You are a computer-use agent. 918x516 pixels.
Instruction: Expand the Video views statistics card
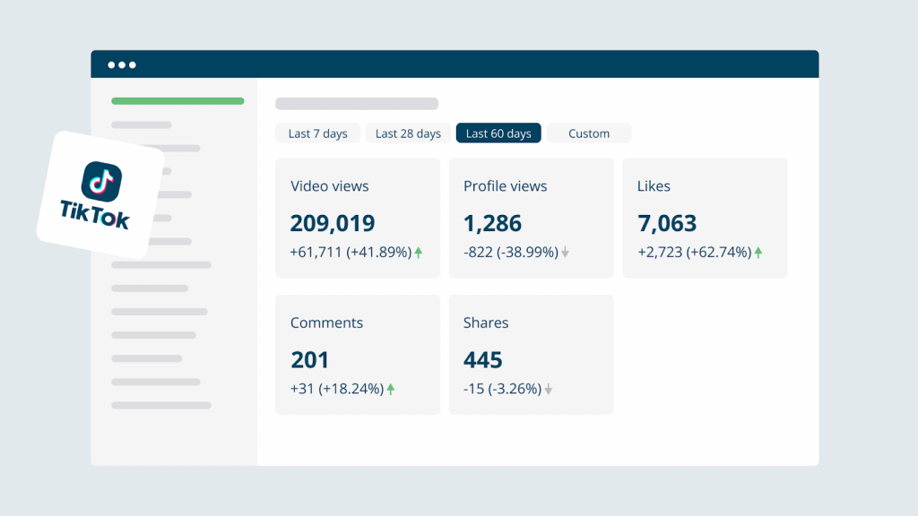click(x=358, y=217)
